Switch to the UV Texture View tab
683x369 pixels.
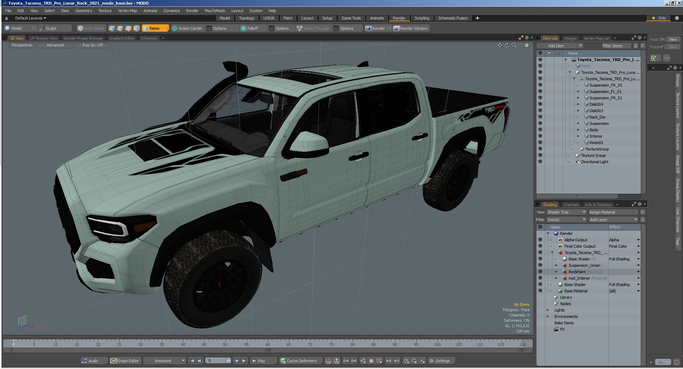44,38
